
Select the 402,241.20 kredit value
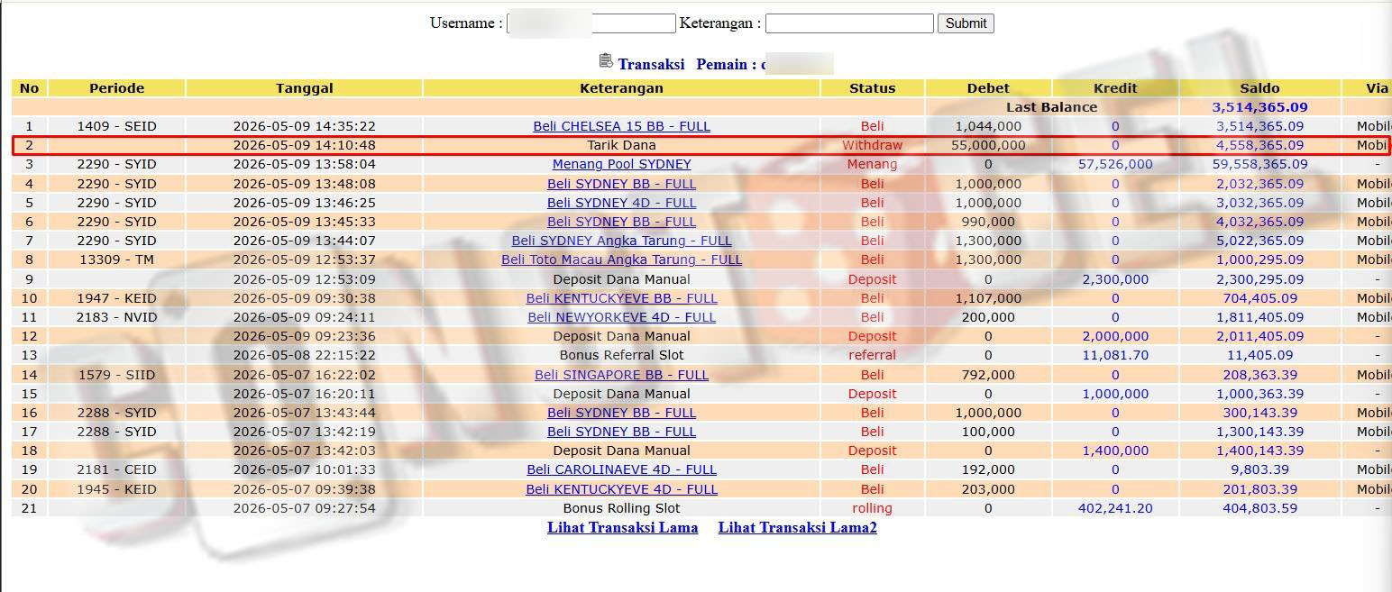click(x=1115, y=508)
